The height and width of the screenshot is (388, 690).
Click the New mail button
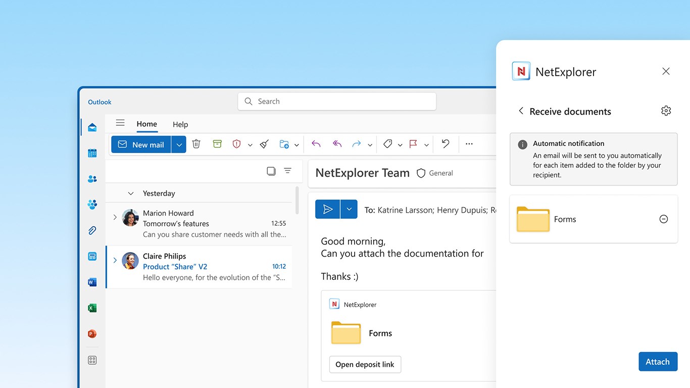point(141,144)
